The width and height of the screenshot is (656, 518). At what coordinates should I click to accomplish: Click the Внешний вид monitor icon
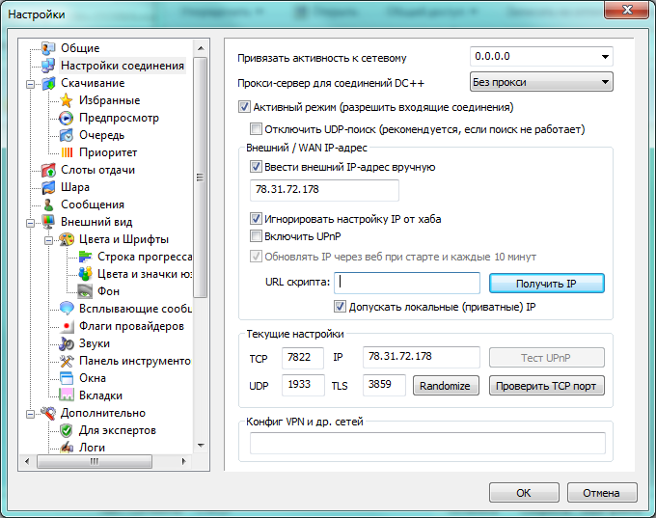[48, 222]
